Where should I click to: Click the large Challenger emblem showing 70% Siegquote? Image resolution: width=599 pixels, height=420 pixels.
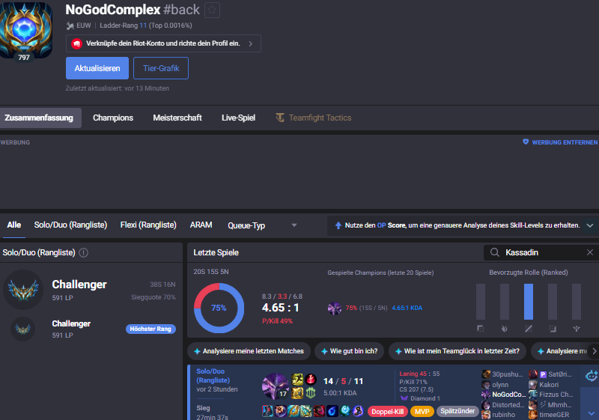pos(23,290)
